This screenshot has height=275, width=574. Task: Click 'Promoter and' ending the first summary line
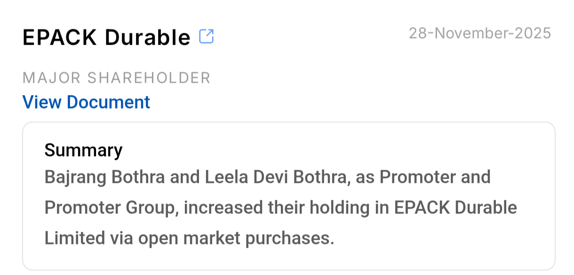(435, 177)
